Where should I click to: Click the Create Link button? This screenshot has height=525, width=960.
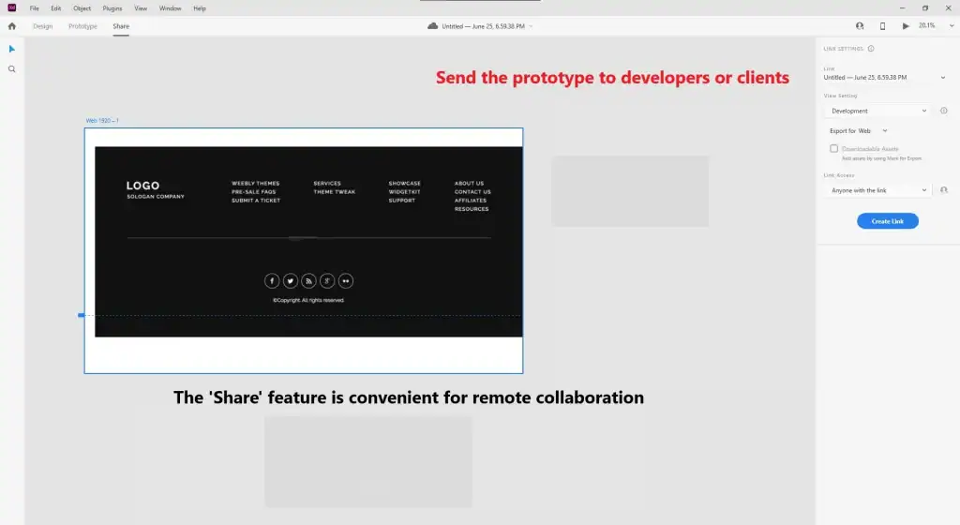[x=887, y=221]
